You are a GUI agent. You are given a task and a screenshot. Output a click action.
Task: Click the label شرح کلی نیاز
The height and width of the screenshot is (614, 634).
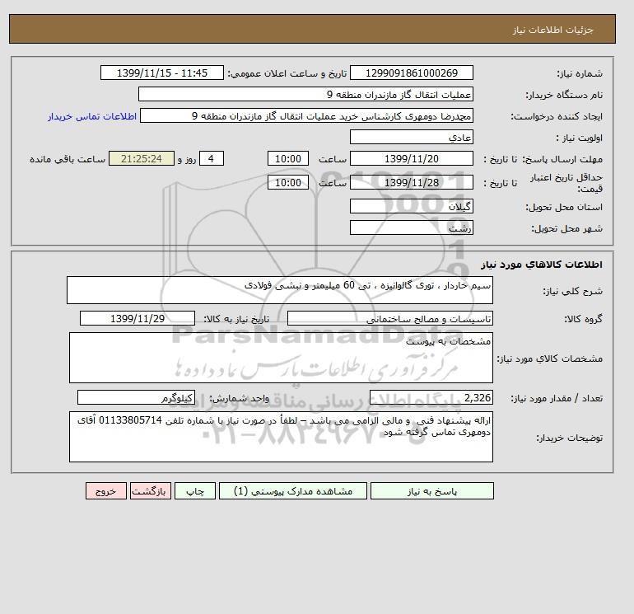(x=572, y=292)
